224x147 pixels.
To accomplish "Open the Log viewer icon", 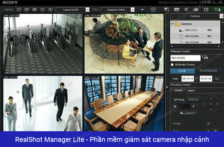I will pos(177,10).
